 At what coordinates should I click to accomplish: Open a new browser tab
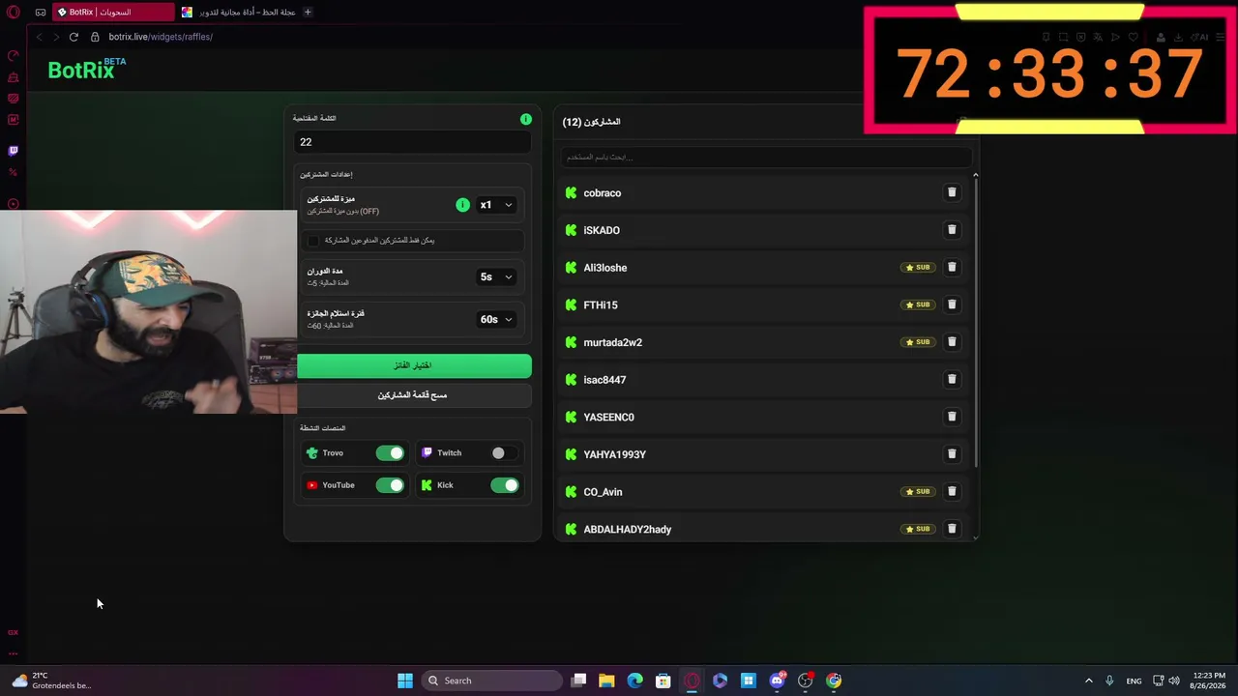[308, 12]
